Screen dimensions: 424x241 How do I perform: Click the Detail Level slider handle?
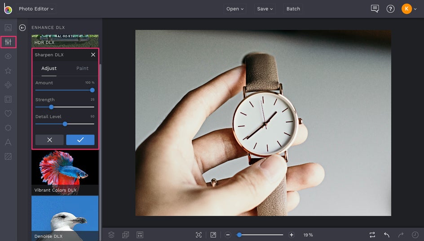point(65,124)
